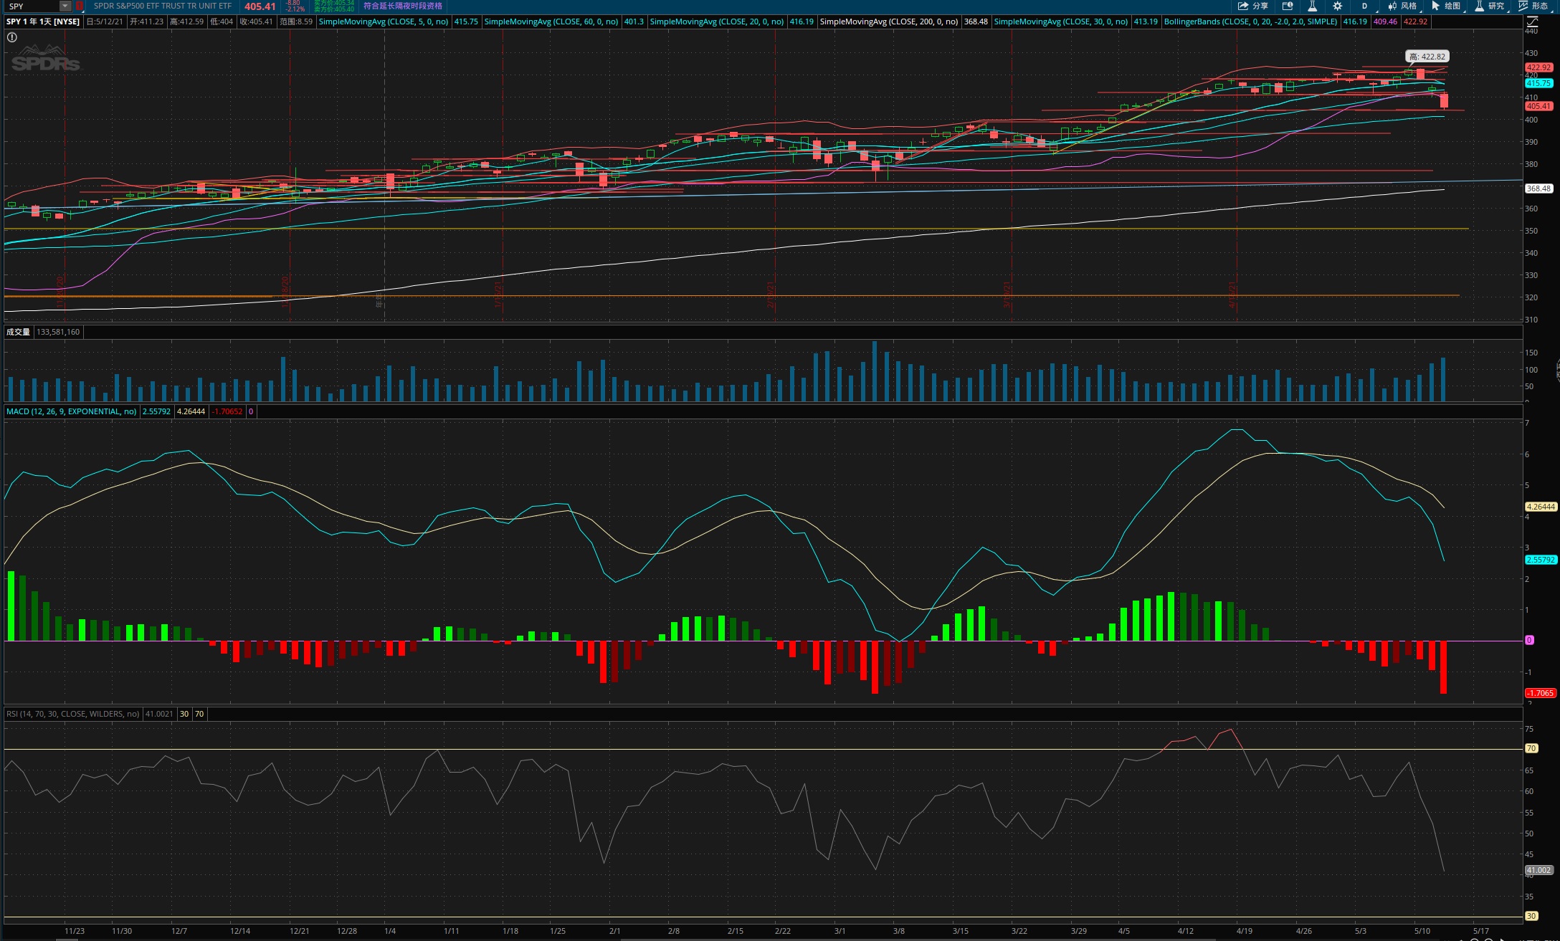Click the 高: 422.82 high price bubble
This screenshot has height=941, width=1560.
[x=1427, y=57]
